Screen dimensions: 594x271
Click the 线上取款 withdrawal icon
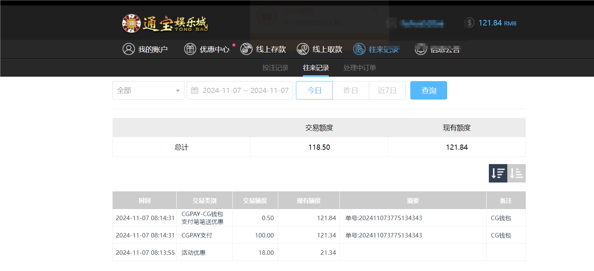coord(303,49)
